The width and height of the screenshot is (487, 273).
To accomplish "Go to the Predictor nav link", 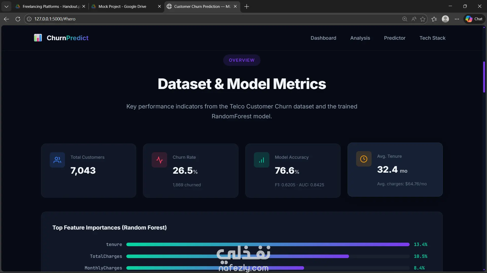I will [x=394, y=38].
